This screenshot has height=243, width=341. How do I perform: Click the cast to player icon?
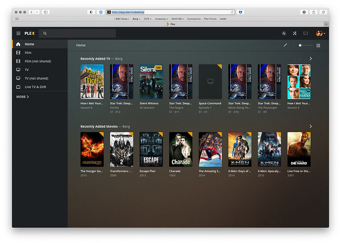click(305, 34)
